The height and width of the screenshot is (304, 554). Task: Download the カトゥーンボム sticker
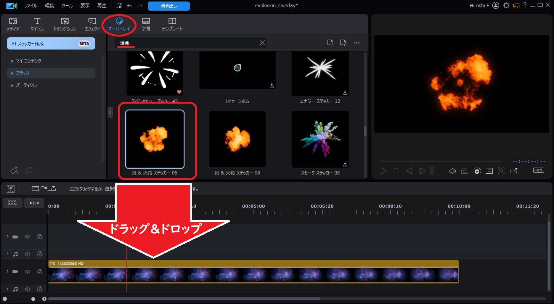272,85
